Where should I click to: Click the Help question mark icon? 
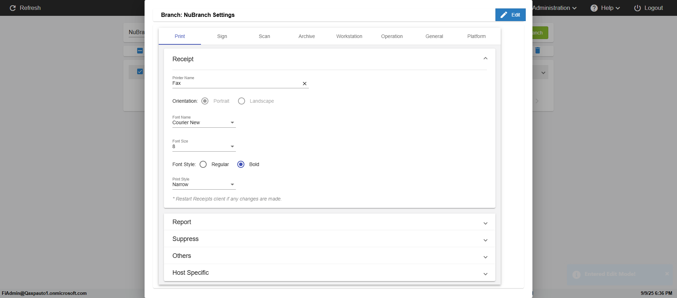tap(594, 8)
